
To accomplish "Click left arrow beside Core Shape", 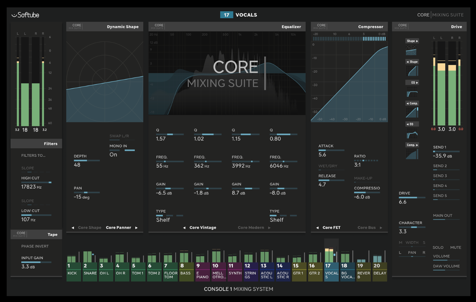I will (x=73, y=228).
